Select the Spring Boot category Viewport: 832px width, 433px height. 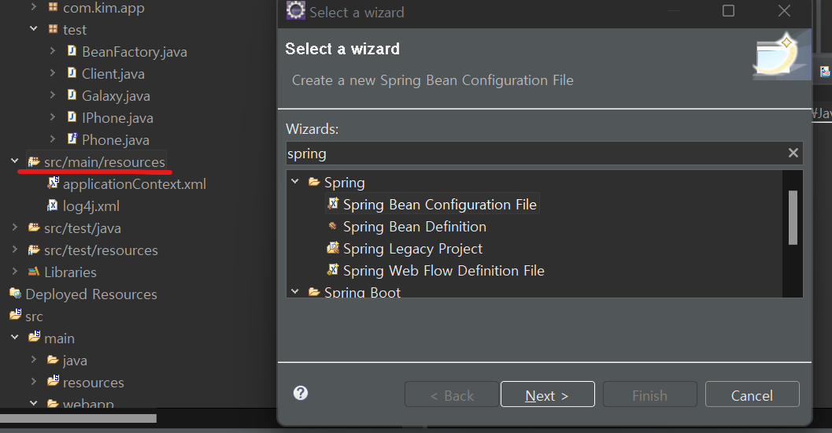[362, 292]
